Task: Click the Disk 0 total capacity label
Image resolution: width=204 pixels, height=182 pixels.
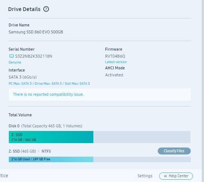Action: 46,126
